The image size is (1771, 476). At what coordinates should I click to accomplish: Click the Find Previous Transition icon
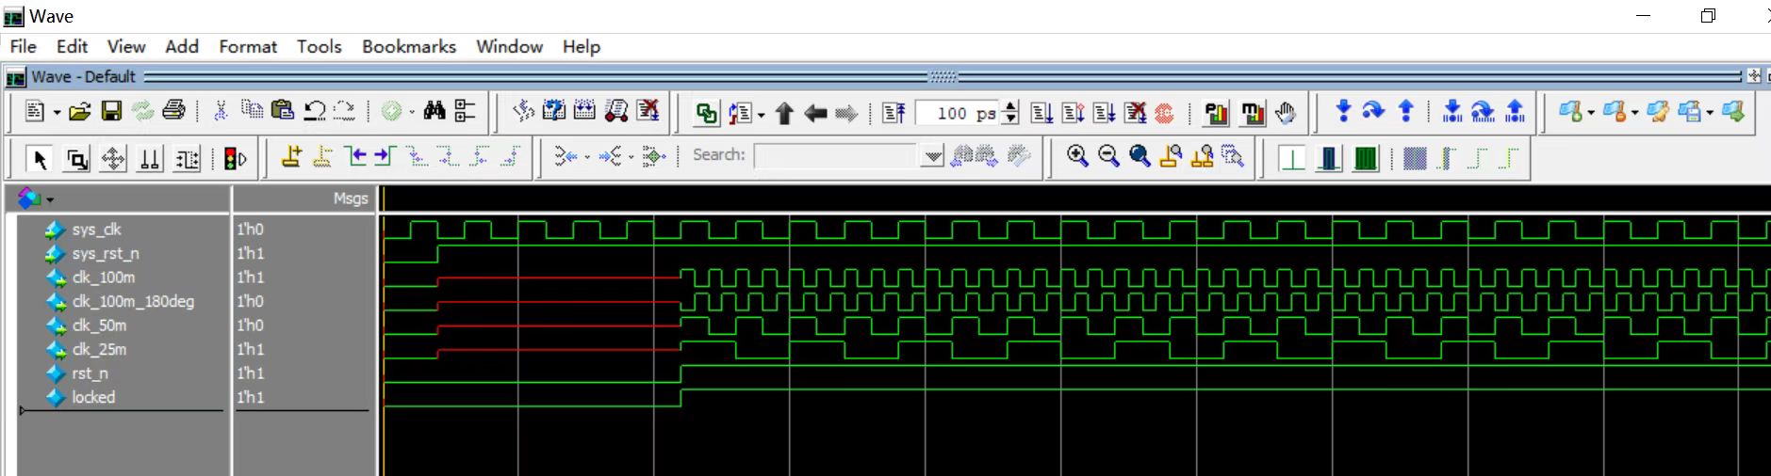(355, 156)
